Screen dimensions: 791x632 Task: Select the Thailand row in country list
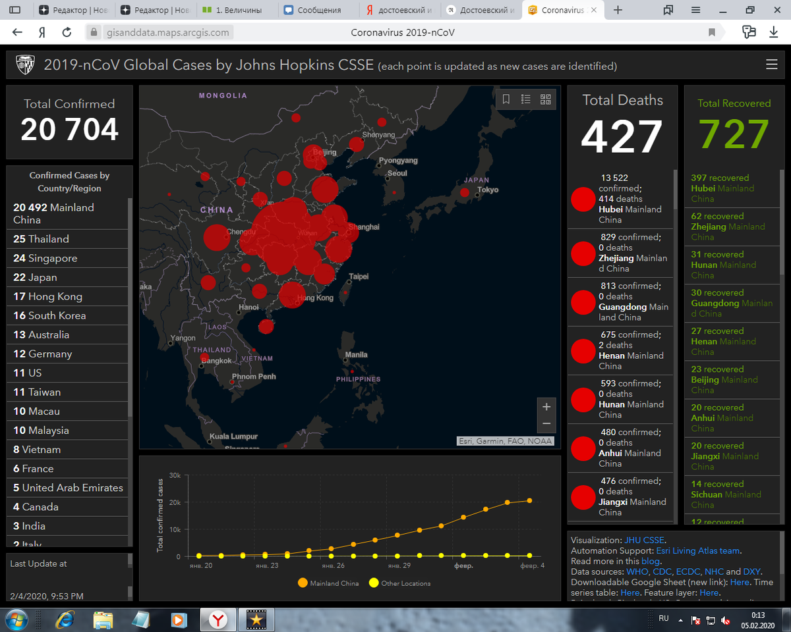click(x=67, y=239)
